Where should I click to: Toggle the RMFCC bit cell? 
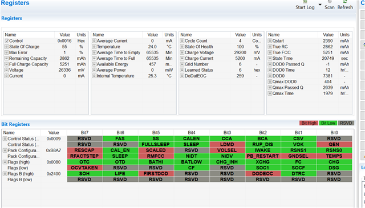(156, 156)
